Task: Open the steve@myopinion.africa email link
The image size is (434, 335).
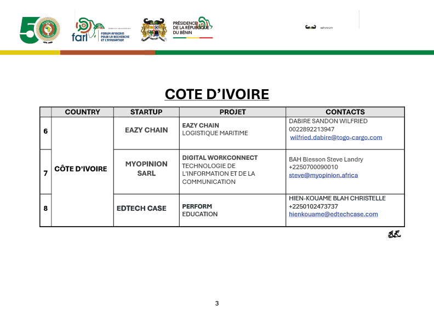Action: 323,175
